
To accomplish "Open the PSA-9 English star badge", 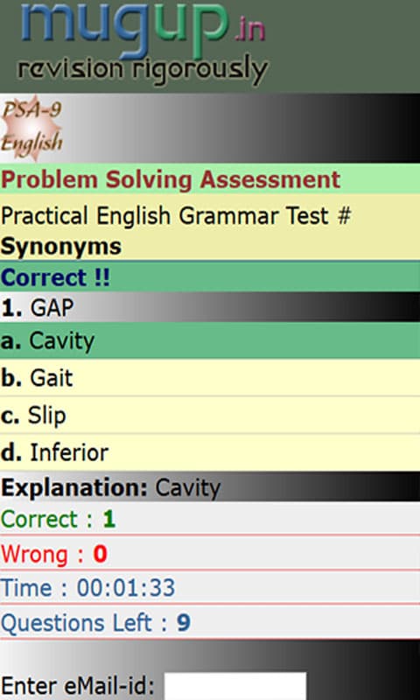I will [31, 129].
